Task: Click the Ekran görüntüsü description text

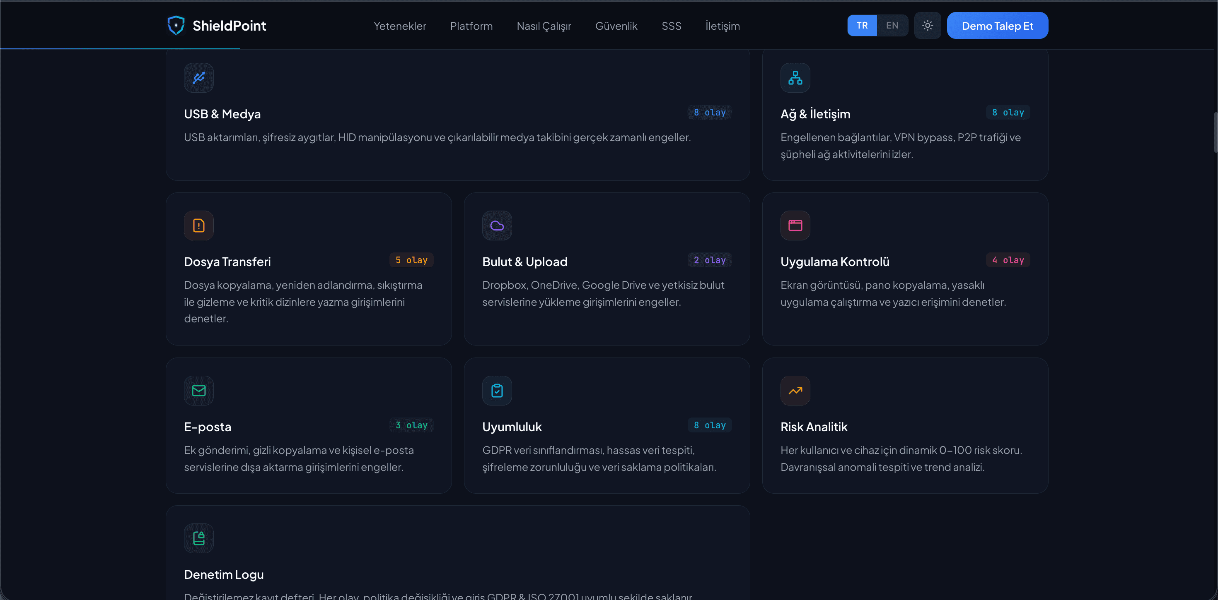Action: pyautogui.click(x=893, y=293)
